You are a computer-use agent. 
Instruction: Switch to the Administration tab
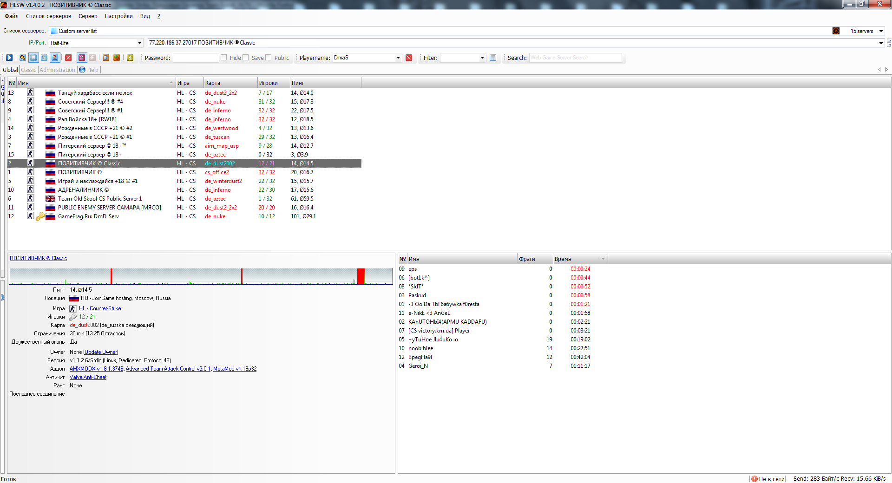click(57, 70)
